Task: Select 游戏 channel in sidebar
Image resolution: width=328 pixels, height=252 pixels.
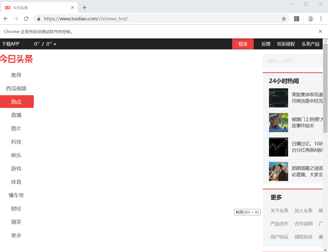Action: tap(16, 169)
